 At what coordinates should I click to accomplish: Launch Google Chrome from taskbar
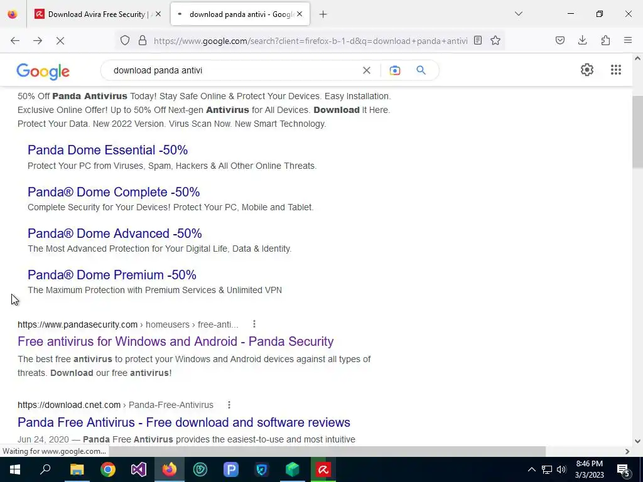(x=108, y=469)
